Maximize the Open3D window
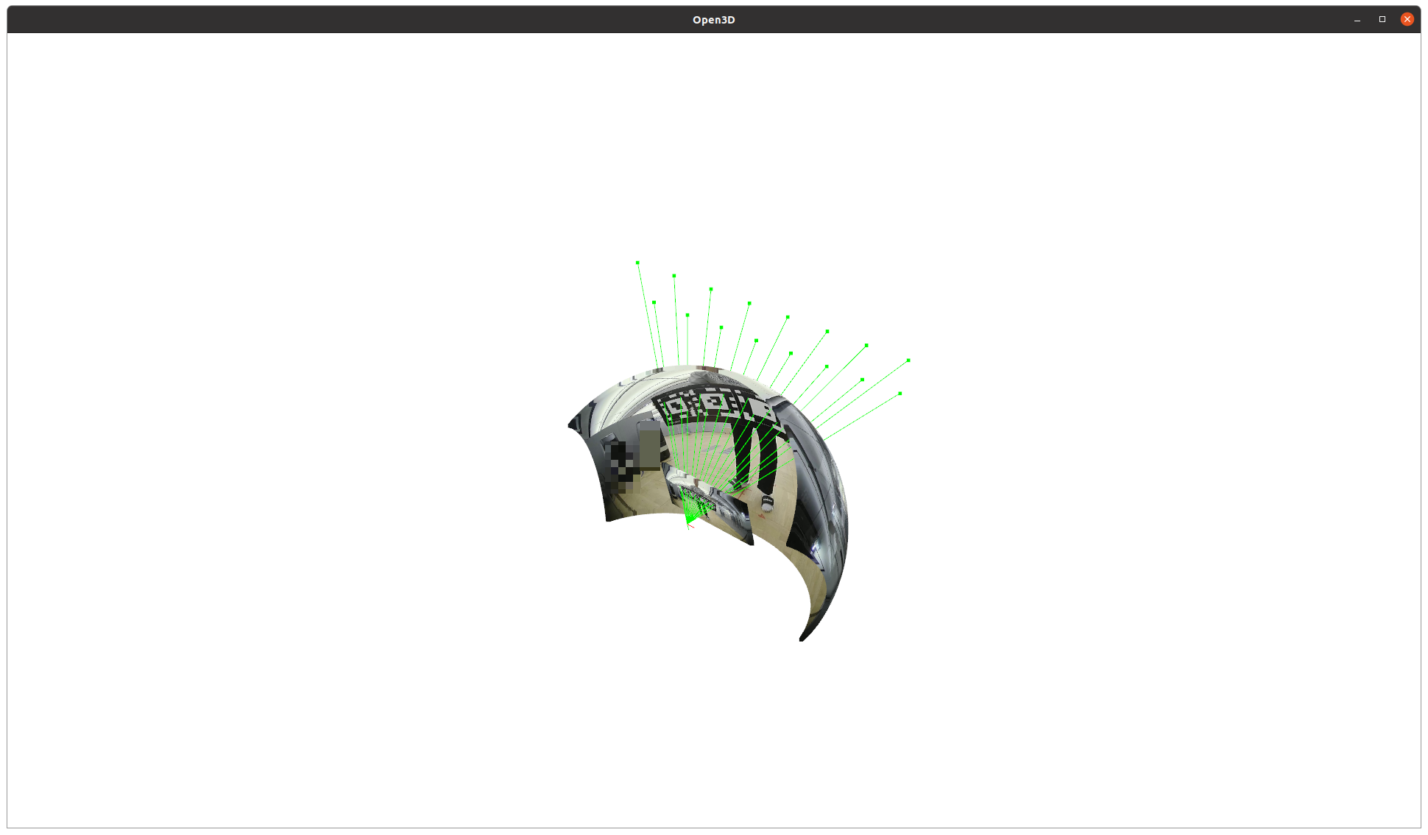Screen dimensions: 1428x835 coord(1382,20)
